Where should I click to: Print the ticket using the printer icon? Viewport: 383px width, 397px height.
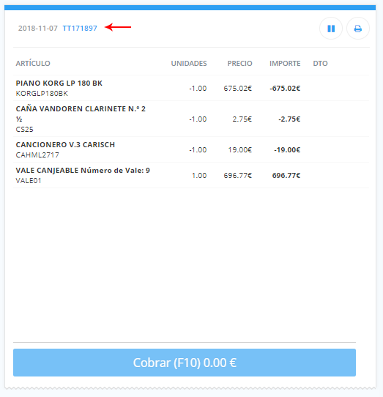[357, 29]
